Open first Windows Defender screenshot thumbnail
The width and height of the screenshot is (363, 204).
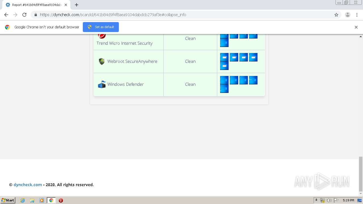(x=224, y=80)
